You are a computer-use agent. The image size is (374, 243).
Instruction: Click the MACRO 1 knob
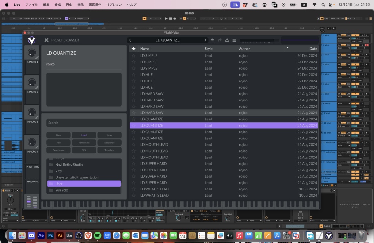[32, 53]
